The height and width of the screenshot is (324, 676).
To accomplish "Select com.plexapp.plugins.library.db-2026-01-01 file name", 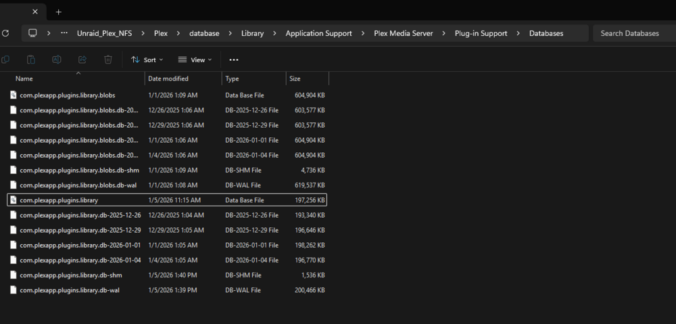I will [80, 245].
